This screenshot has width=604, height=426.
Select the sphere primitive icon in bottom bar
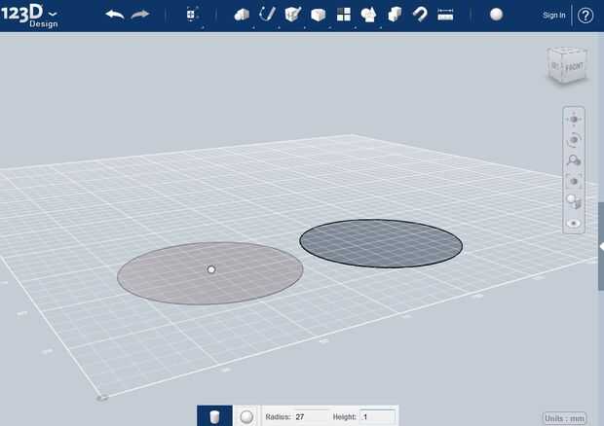pyautogui.click(x=246, y=417)
